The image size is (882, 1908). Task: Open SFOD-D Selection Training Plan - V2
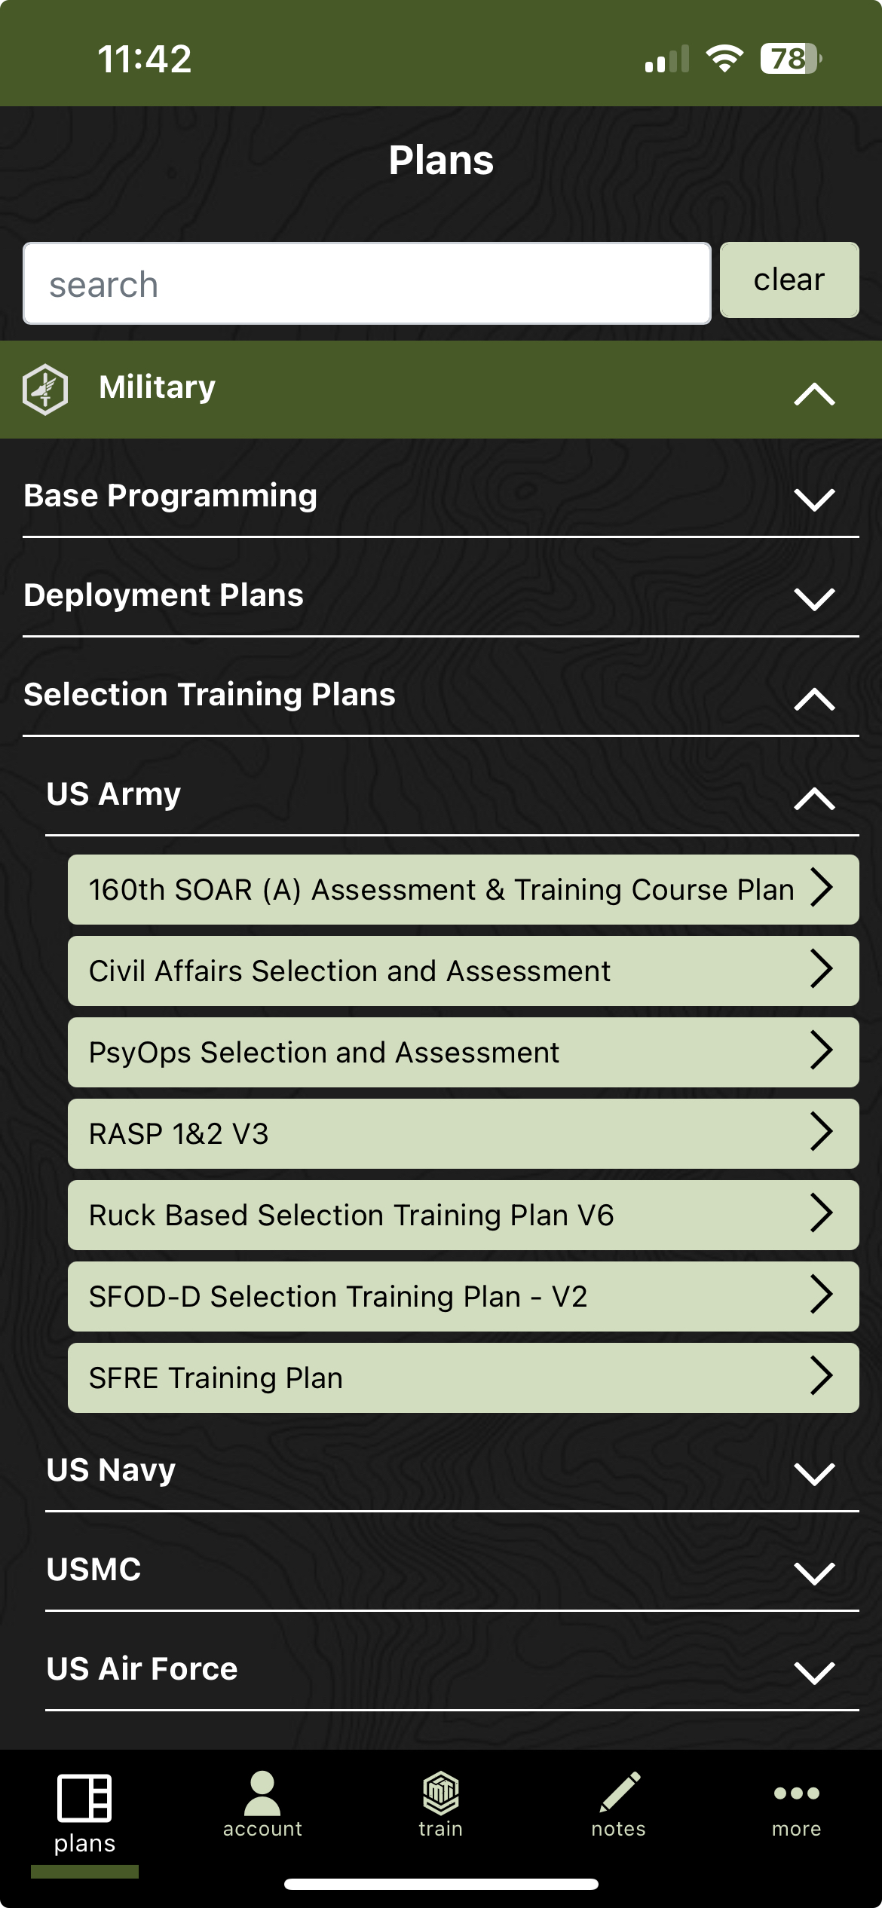coord(463,1297)
